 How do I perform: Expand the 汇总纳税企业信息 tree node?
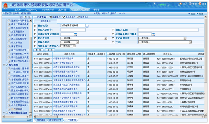(4, 113)
